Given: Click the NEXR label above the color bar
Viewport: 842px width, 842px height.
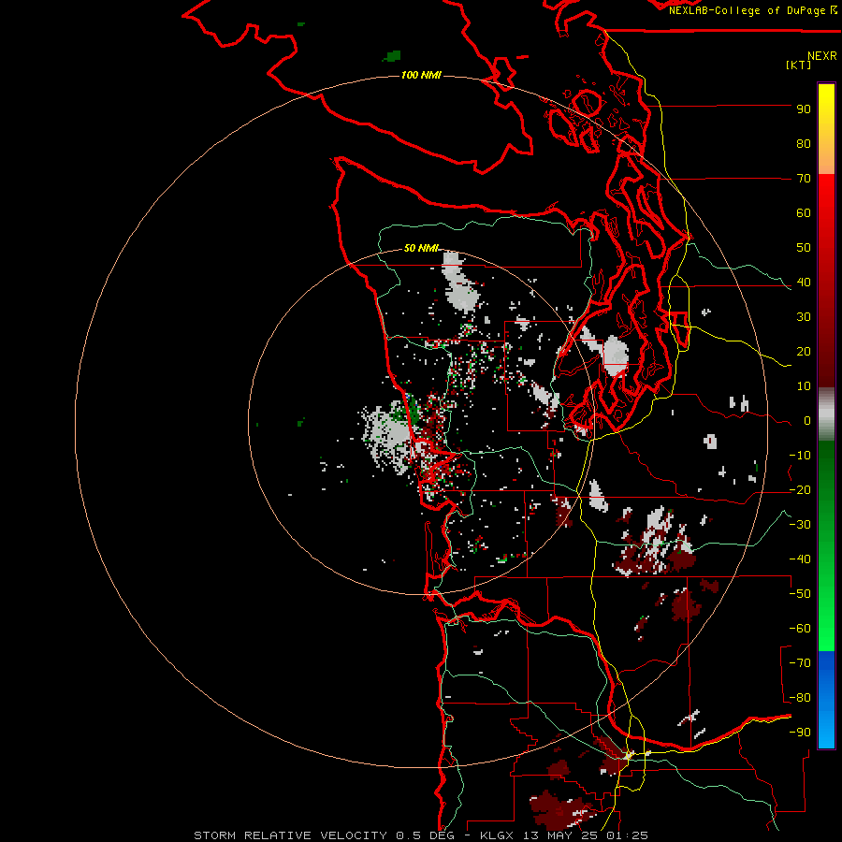Looking at the screenshot, I should click(x=822, y=56).
